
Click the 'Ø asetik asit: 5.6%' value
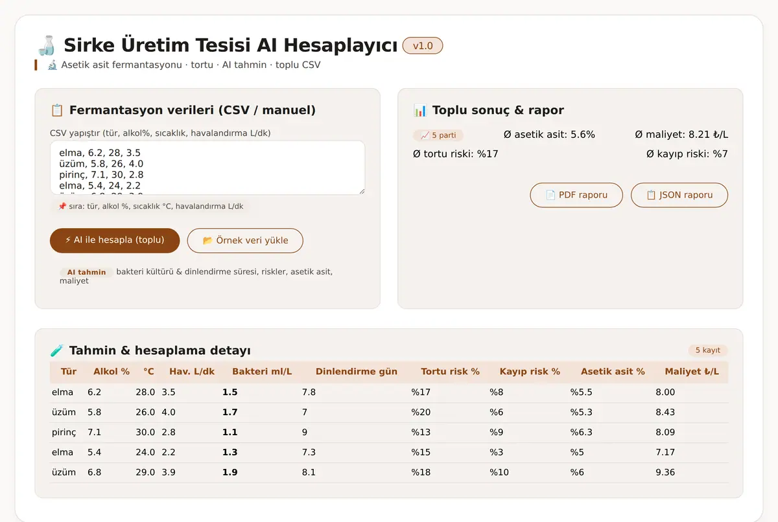(549, 135)
